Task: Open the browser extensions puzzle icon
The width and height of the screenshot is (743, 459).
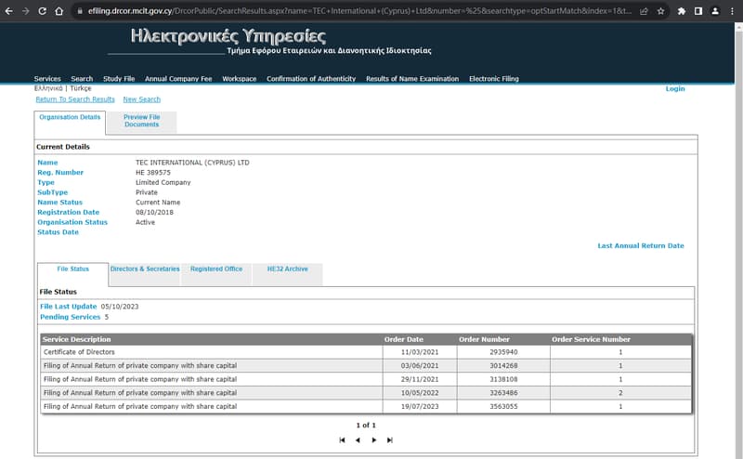Action: point(683,11)
